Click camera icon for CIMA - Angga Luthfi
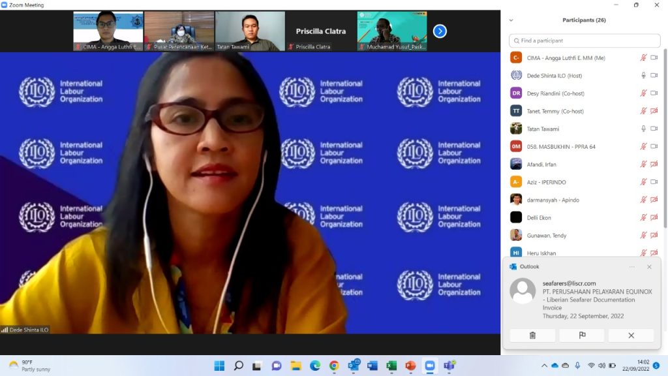668x376 pixels. click(654, 57)
